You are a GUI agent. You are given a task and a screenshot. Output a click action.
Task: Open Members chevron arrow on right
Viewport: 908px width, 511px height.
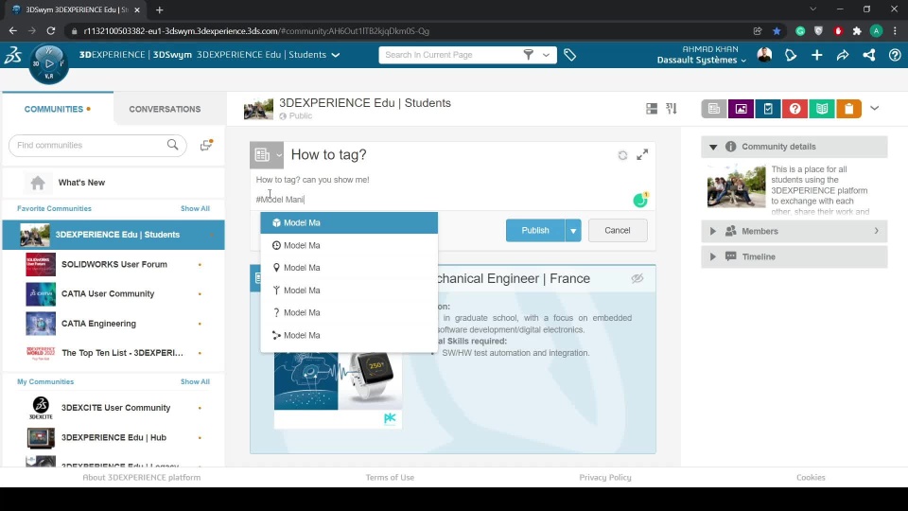[x=876, y=231]
